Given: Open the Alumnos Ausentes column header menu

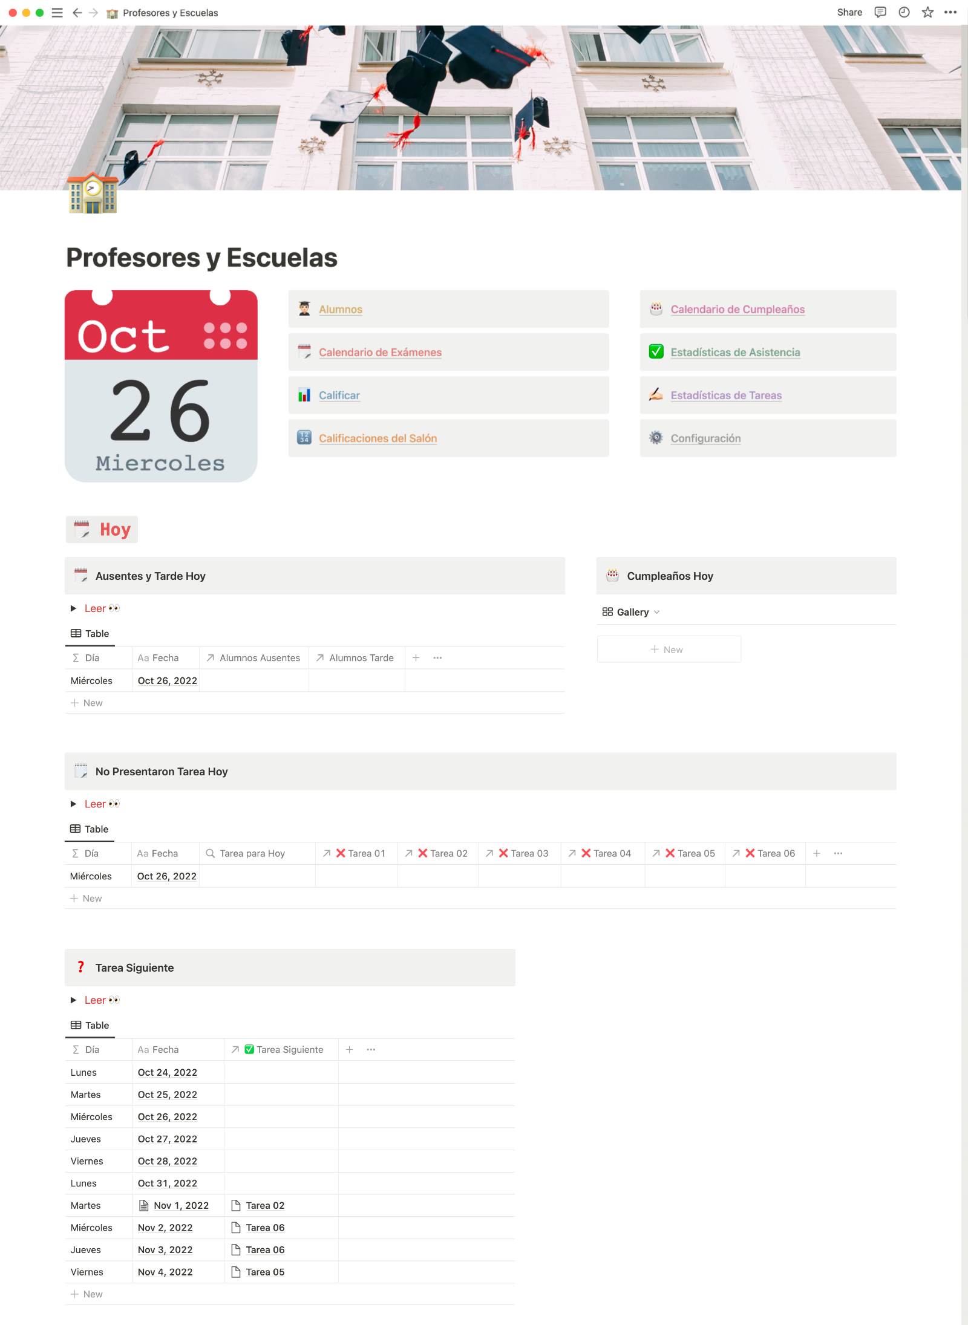Looking at the screenshot, I should 253,658.
